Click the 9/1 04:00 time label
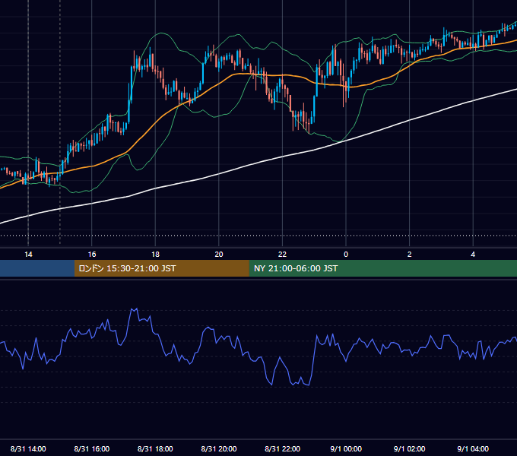 [x=473, y=448]
